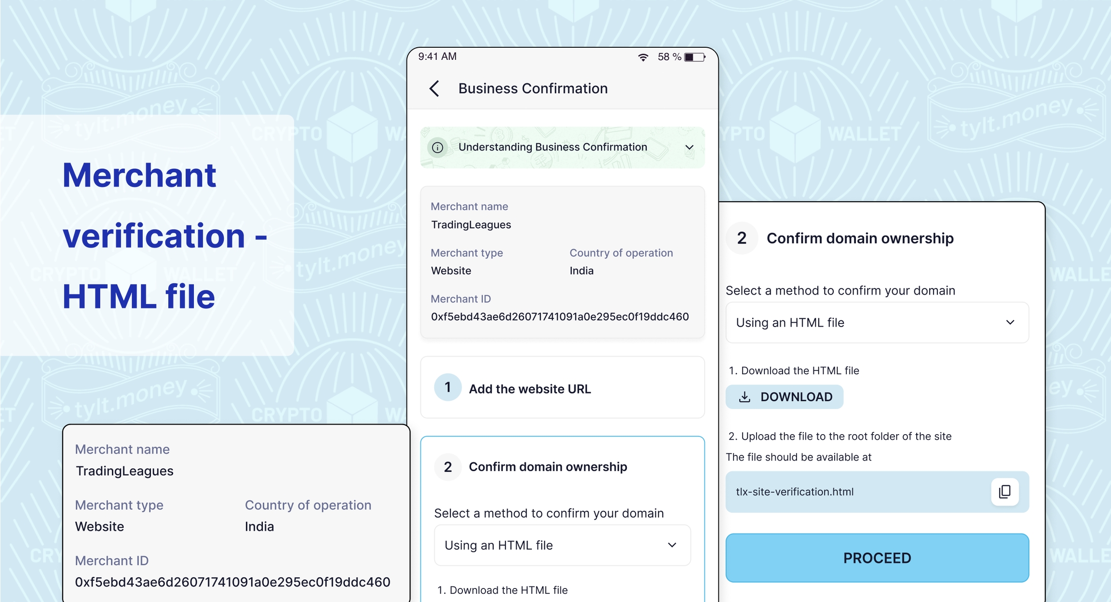Click the step 2 circle in the phone screen

(447, 467)
